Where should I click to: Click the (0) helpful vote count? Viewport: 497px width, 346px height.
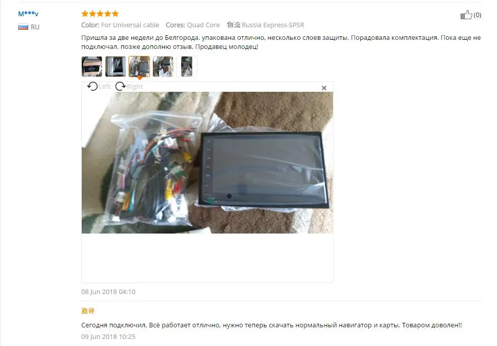[x=477, y=15]
